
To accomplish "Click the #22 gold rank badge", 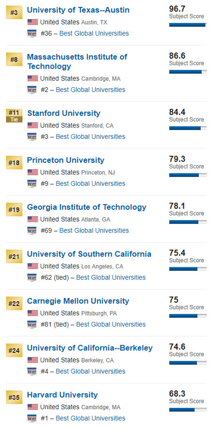I will tap(14, 303).
